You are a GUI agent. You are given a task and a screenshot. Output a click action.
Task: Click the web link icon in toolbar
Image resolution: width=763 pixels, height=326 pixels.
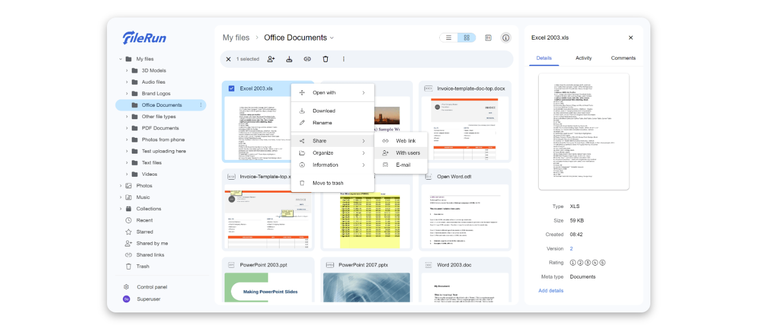click(x=307, y=59)
